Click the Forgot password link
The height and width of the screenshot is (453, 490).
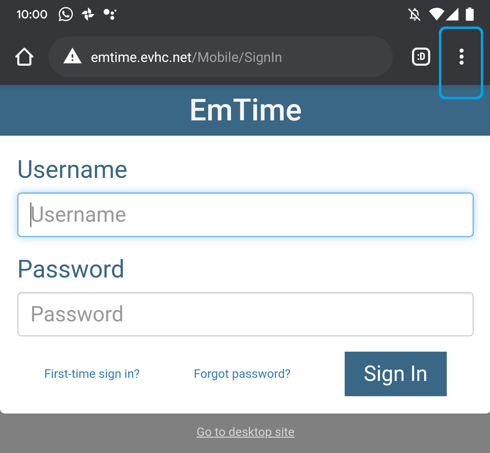[x=242, y=374]
